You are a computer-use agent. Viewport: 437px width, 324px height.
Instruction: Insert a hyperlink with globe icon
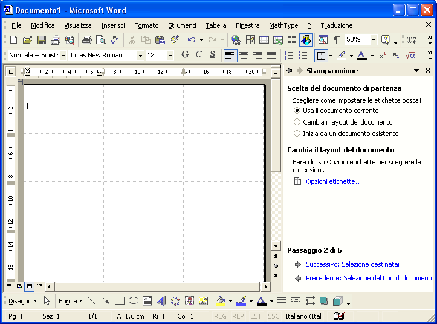236,40
